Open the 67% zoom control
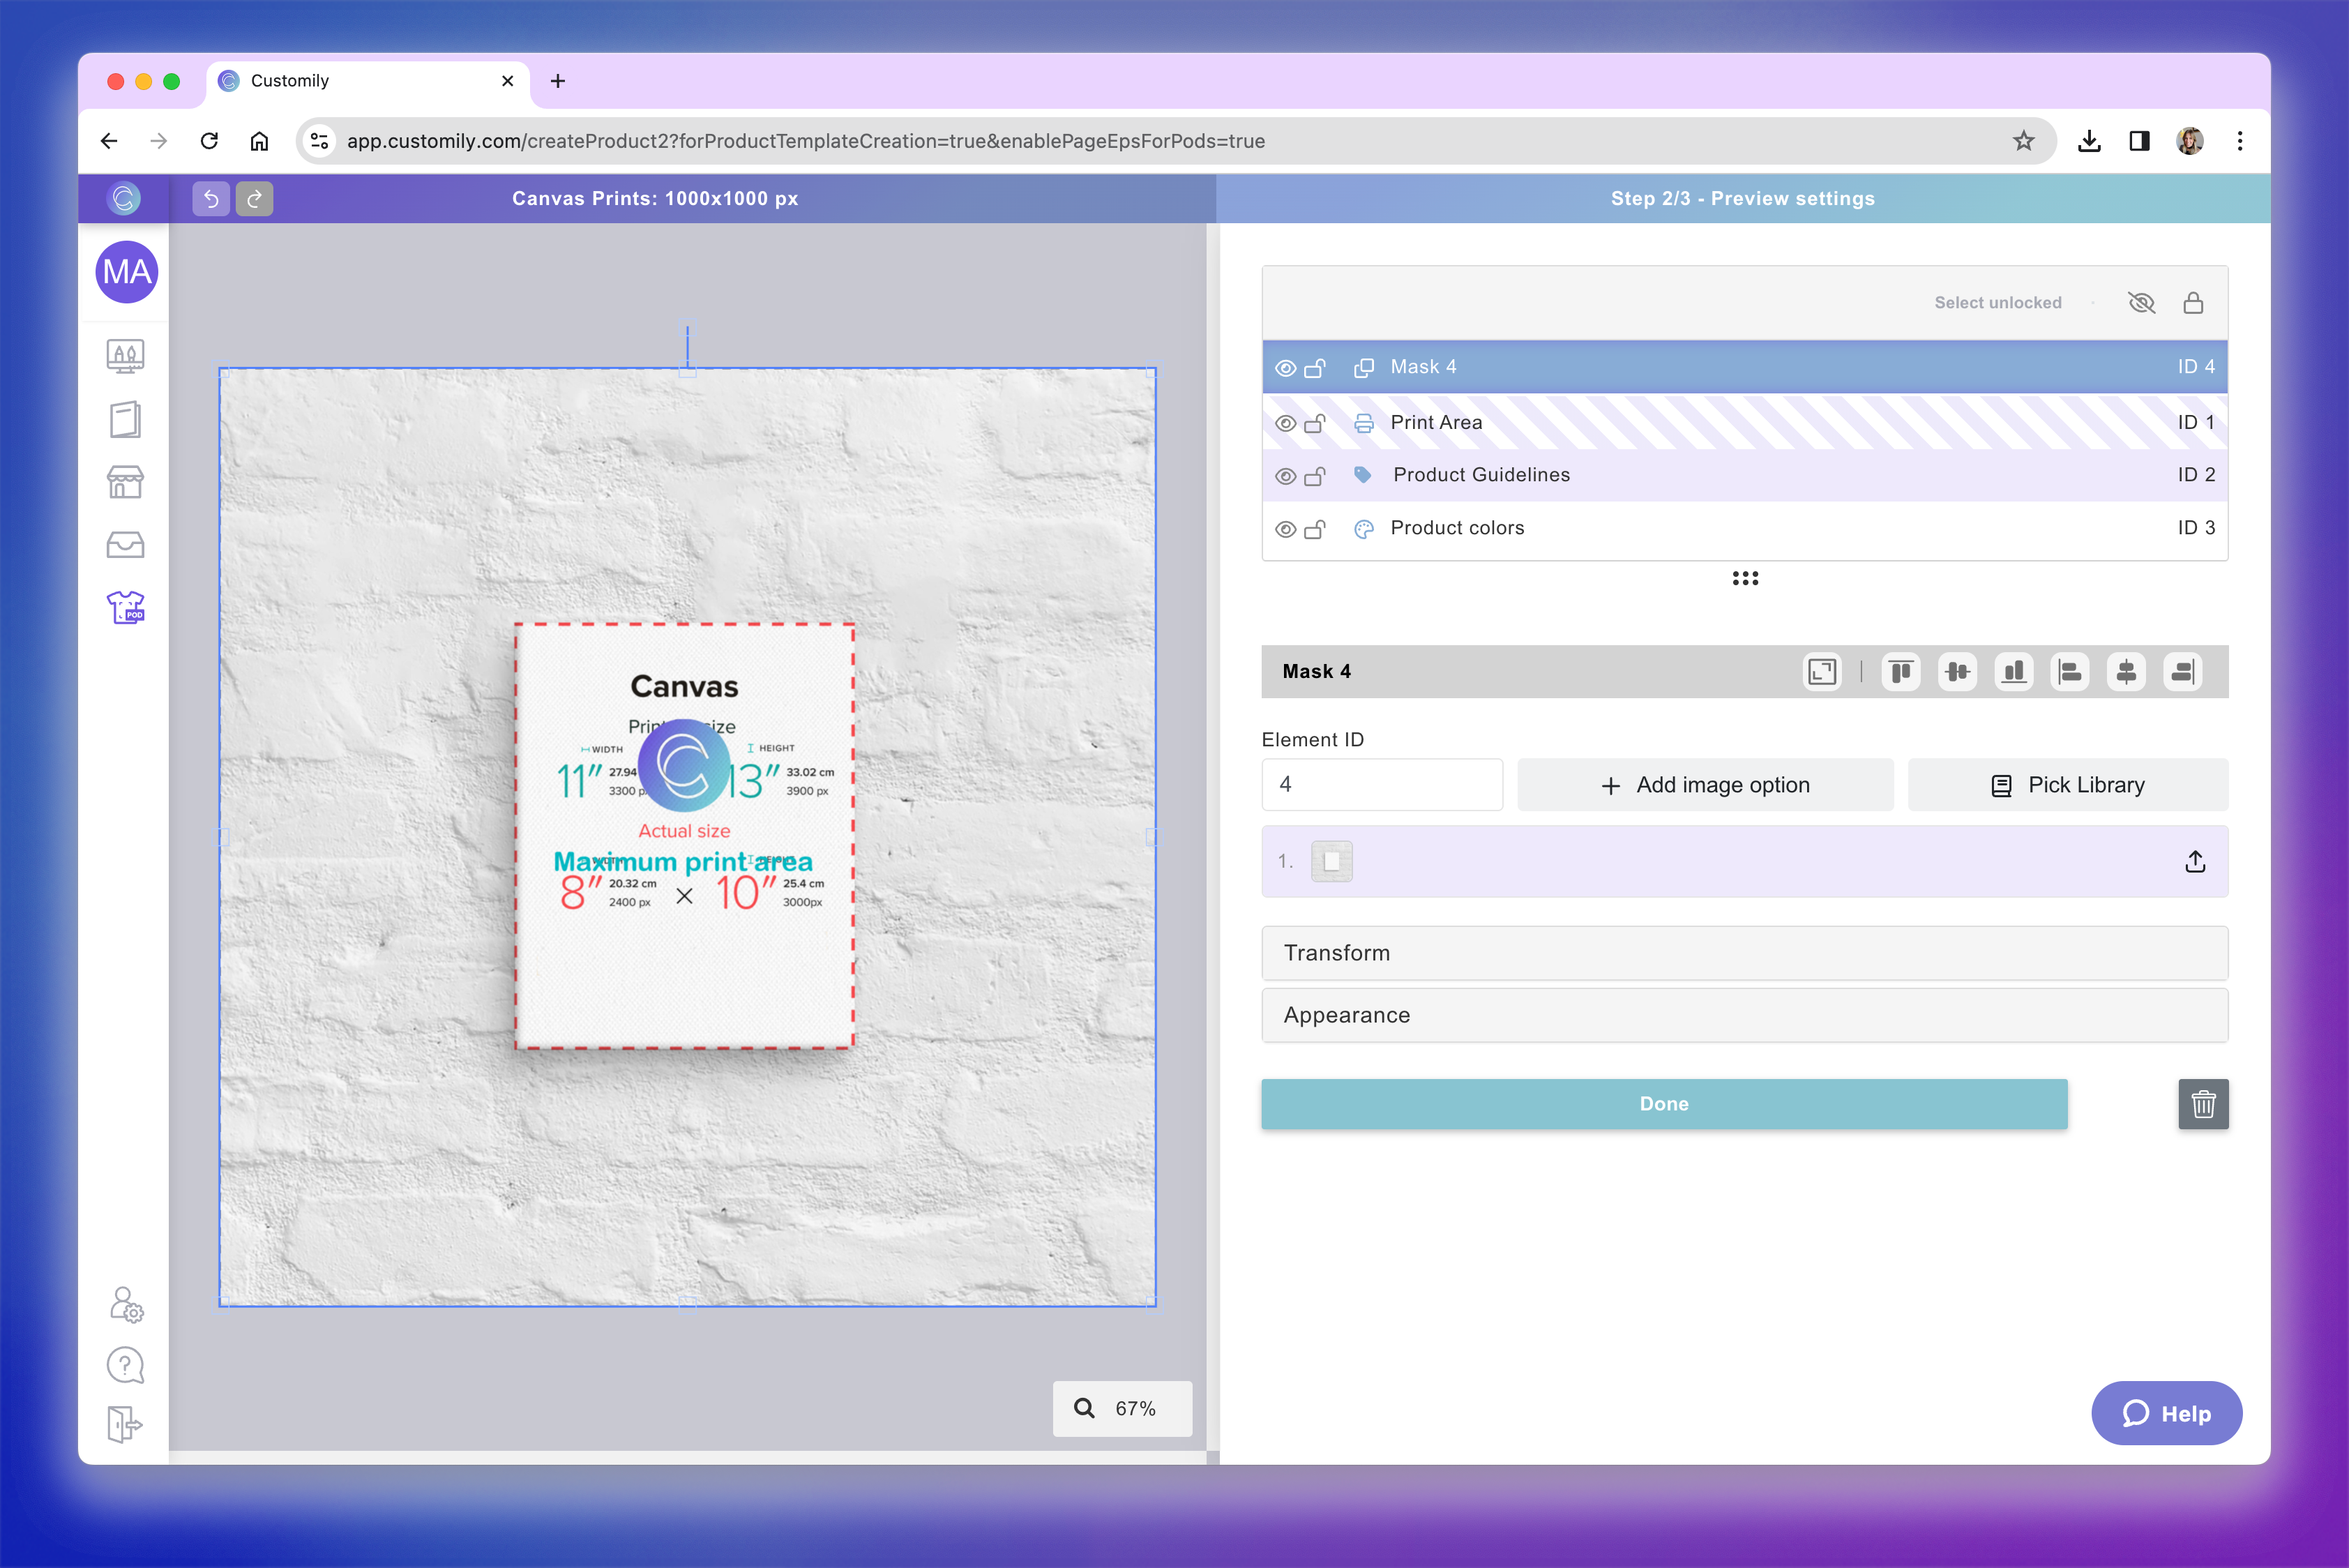2349x1568 pixels. [1122, 1408]
